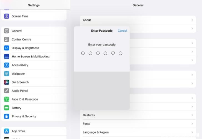
Task: Open Language & Region settings
Action: coord(138,132)
